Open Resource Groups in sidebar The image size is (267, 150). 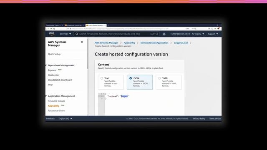coord(56,101)
